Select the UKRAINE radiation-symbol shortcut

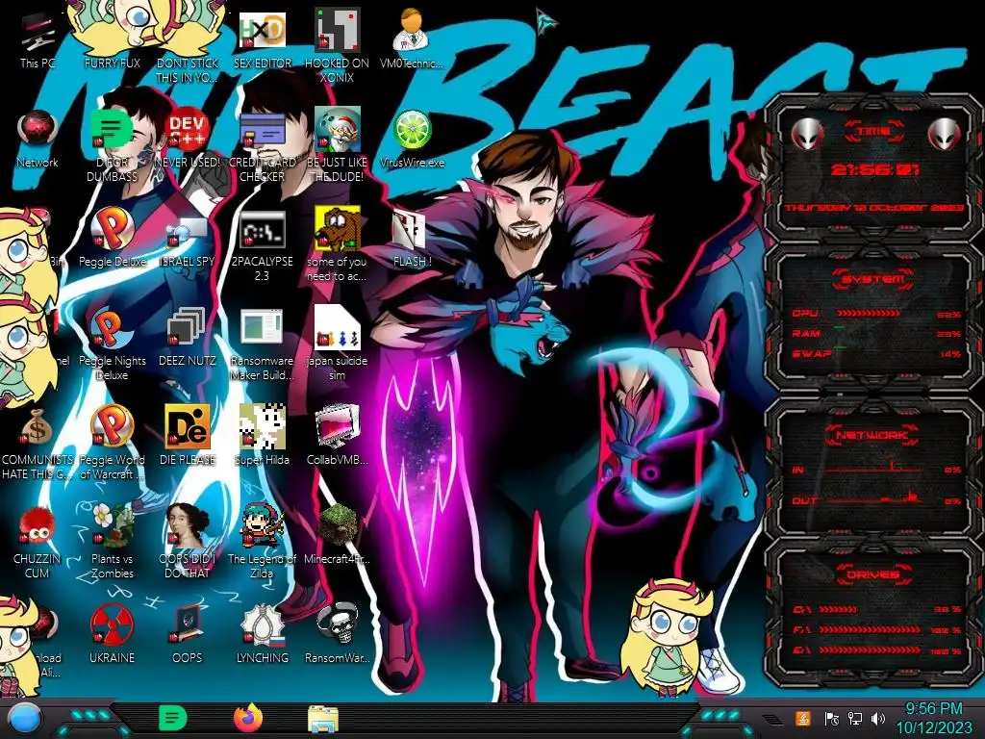[112, 635]
